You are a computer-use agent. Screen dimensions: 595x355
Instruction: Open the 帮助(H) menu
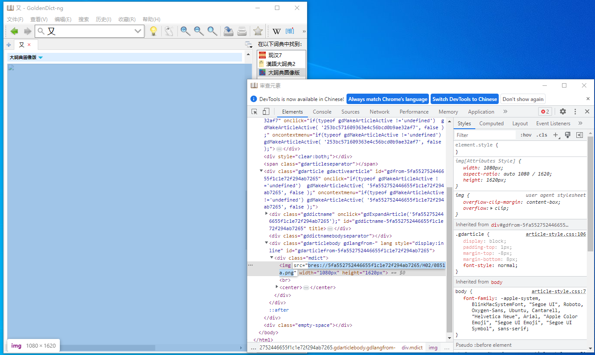(151, 20)
